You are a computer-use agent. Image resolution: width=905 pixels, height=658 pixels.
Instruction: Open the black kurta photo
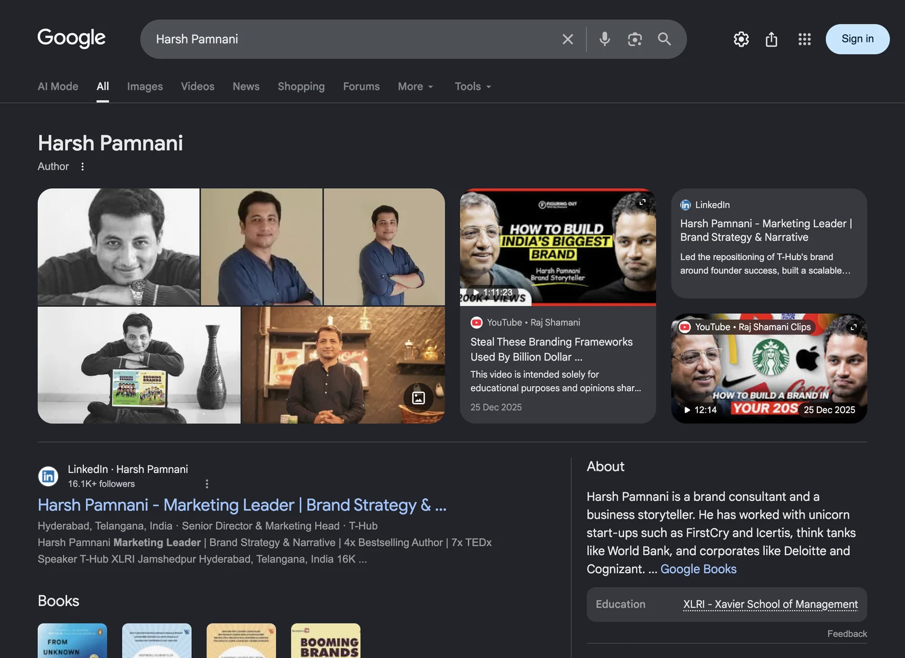(343, 365)
